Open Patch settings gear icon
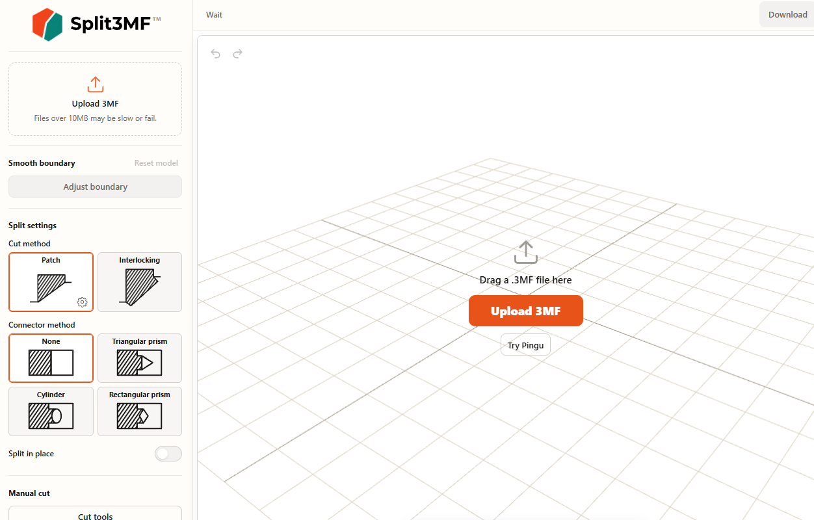814x520 pixels. 82,302
